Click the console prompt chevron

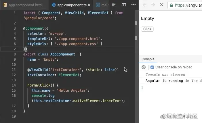pos(142,87)
